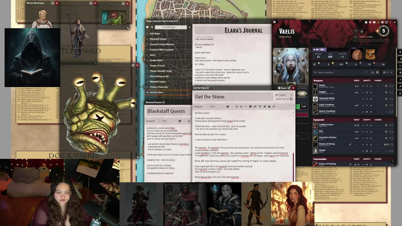Image resolution: width=402 pixels, height=226 pixels.
Task: Increase Dagger quantity with plus
Action: (x=371, y=93)
